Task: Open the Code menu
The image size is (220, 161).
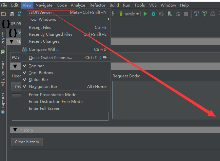Action: (x=62, y=5)
